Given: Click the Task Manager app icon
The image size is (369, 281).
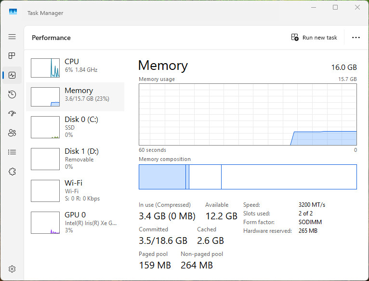Looking at the screenshot, I should tap(13, 12).
